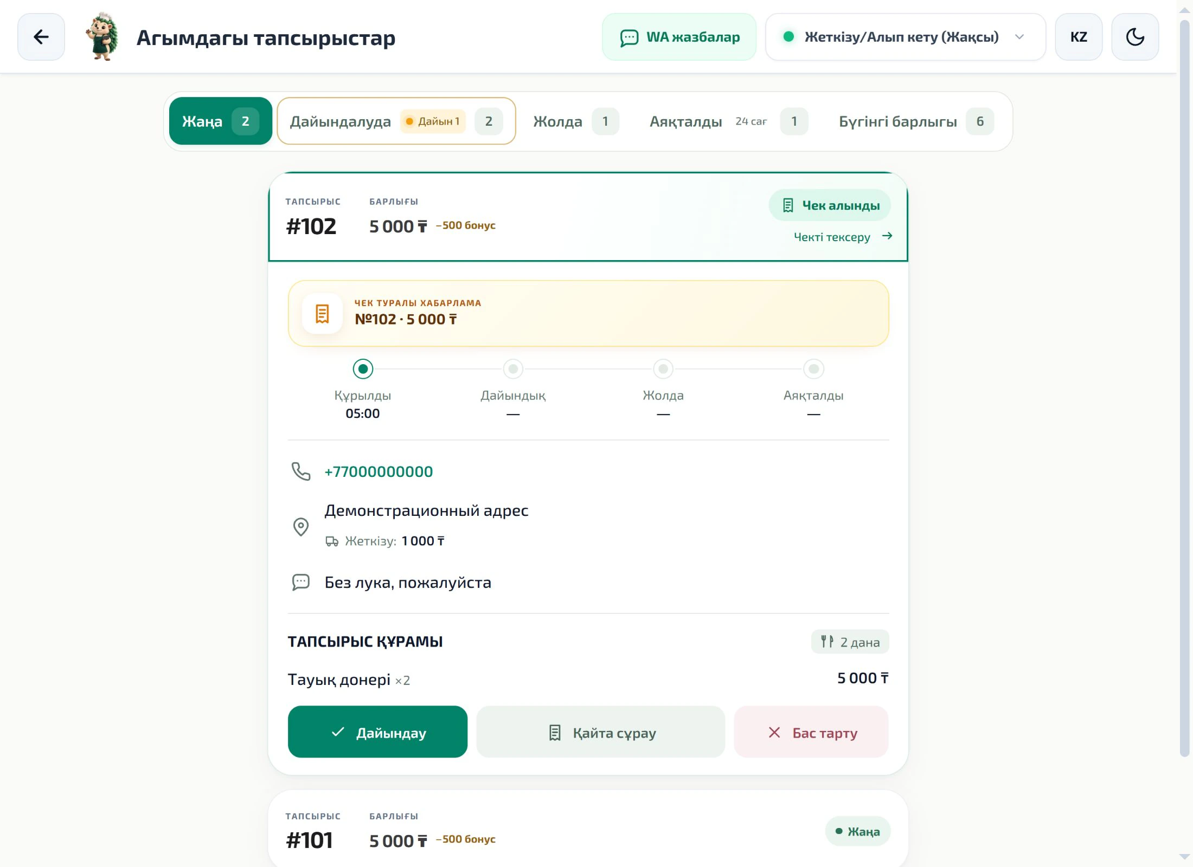The width and height of the screenshot is (1193, 867).
Task: Click the dropdown chevron next to Жақсы
Action: click(1019, 37)
